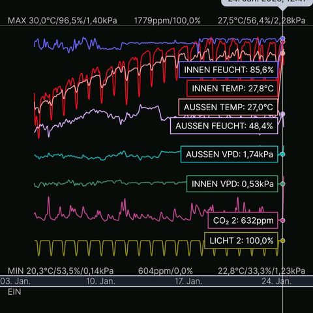Click the green INNEN VPD cursor dot
This screenshot has height=313, width=313.
282,184
